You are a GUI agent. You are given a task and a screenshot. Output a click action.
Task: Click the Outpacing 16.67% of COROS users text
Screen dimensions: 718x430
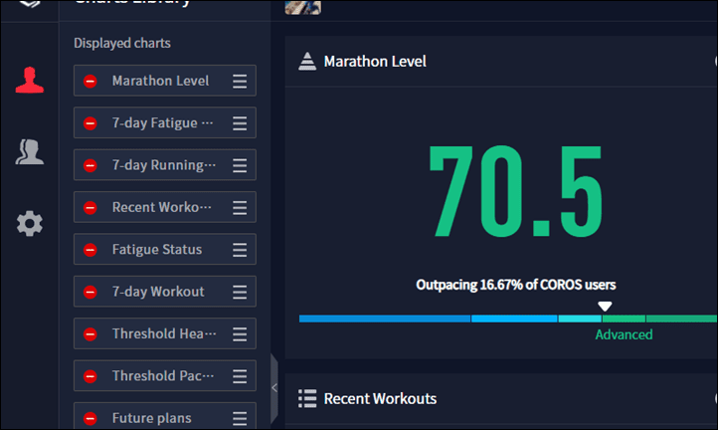tap(515, 285)
